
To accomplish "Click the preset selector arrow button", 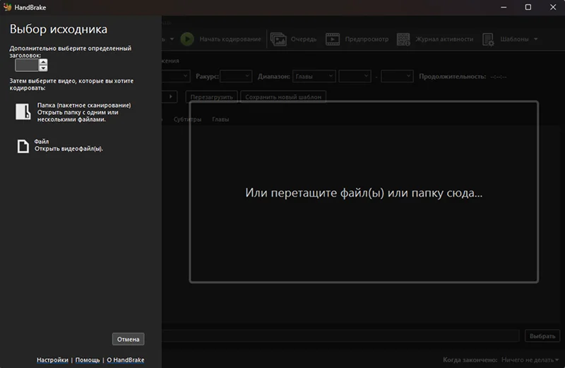I will (170, 97).
